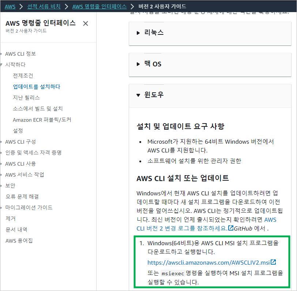This screenshot has width=297, height=291.
Task: Open AWS 용어집 page
Action: point(19,241)
